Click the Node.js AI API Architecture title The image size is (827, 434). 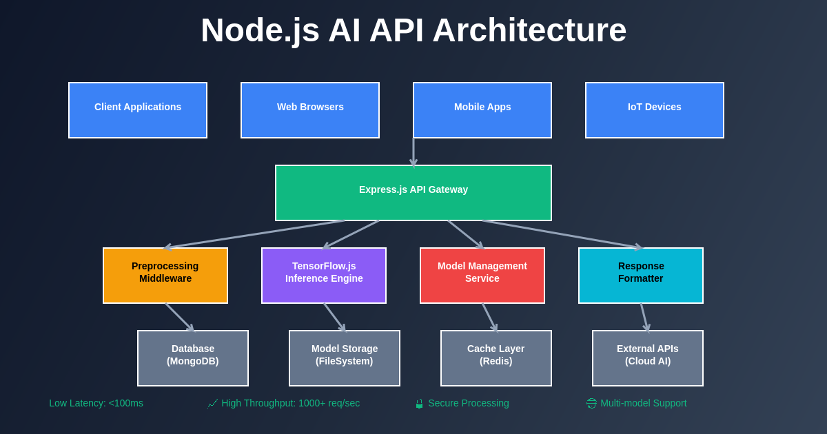tap(413, 30)
